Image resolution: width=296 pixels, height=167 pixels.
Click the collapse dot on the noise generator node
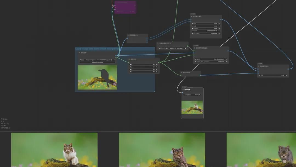pyautogui.click(x=191, y=16)
